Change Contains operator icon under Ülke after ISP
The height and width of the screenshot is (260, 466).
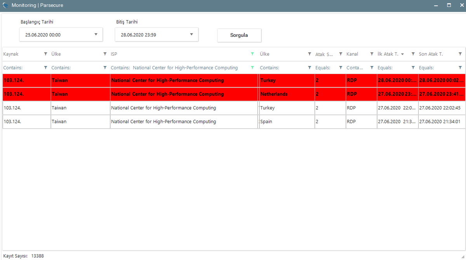tap(310, 68)
